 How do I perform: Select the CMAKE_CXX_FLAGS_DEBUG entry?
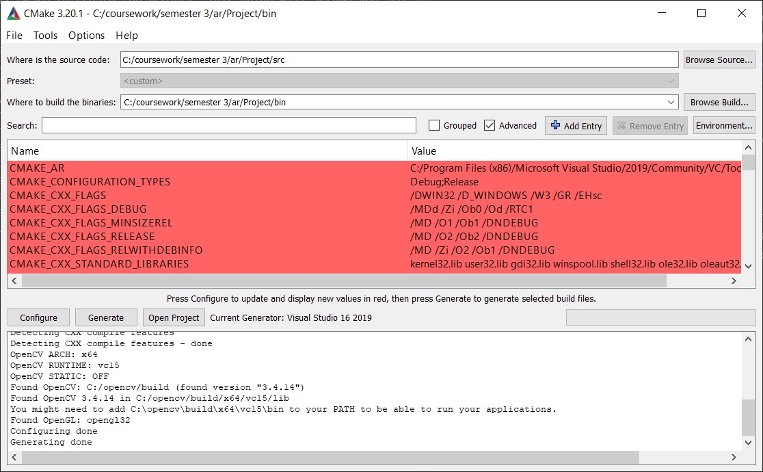click(x=374, y=209)
